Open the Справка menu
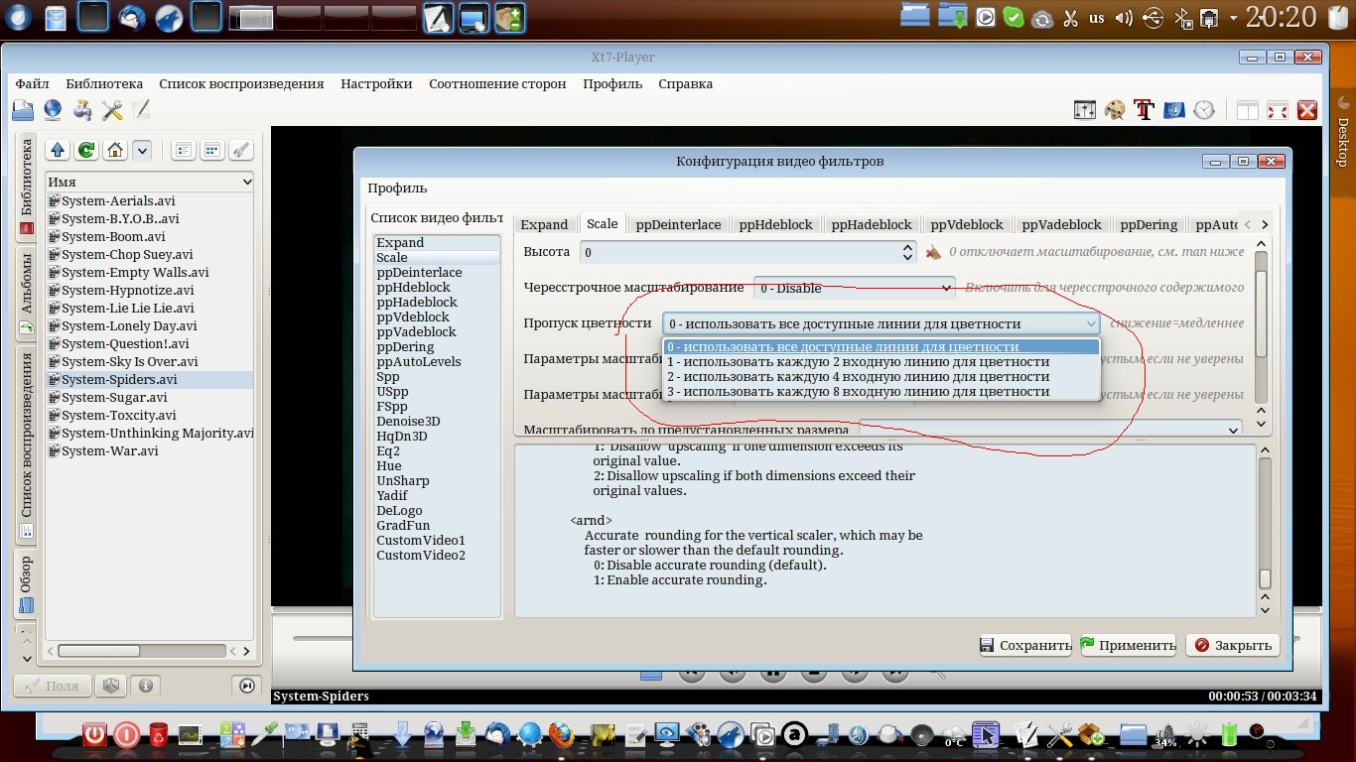1356x762 pixels. (685, 84)
